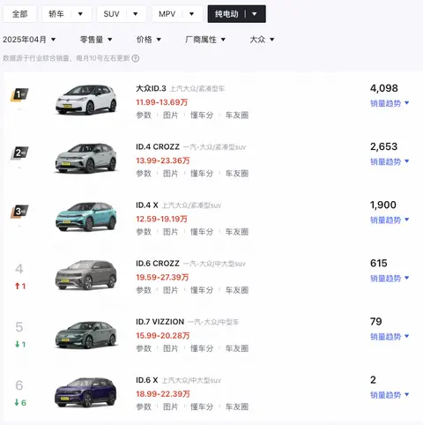Open 车友圈 link for ID.4 X

(237, 232)
